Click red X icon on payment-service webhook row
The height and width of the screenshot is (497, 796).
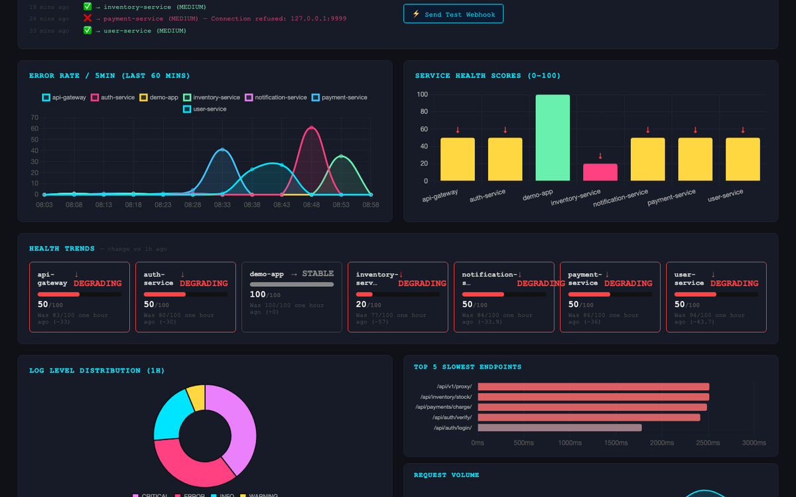click(x=88, y=19)
